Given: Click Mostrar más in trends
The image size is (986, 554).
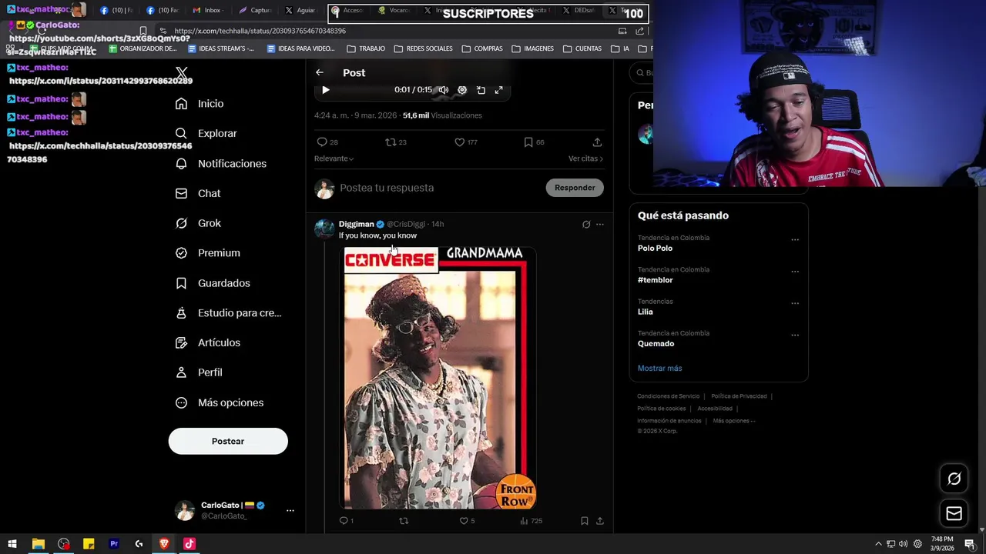Looking at the screenshot, I should (659, 368).
